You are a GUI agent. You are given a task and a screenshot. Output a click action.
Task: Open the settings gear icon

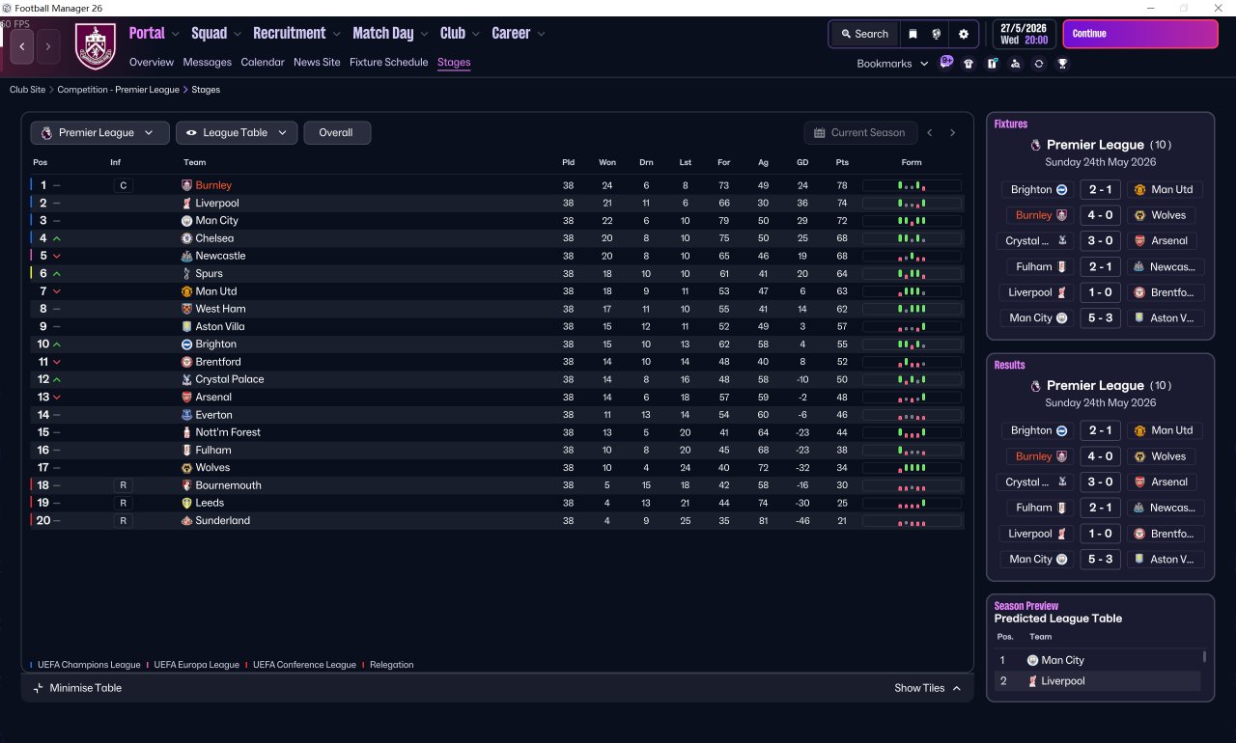963,34
